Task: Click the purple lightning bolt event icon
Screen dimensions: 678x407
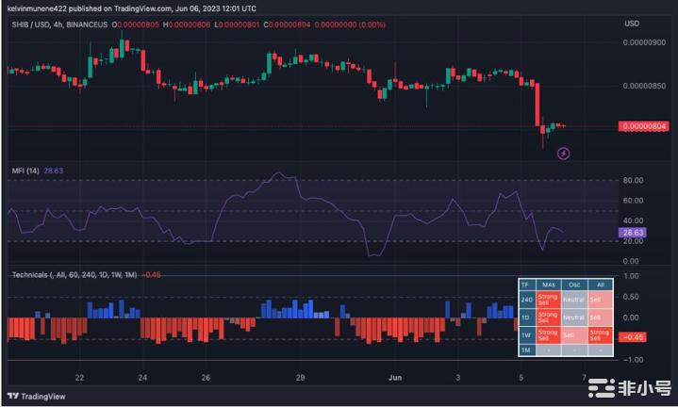Action: point(564,152)
